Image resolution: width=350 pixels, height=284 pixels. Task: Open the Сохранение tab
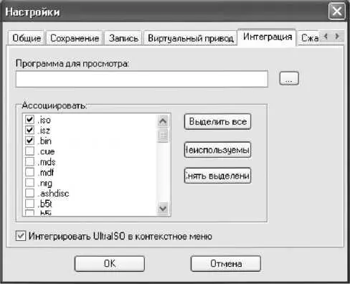point(75,38)
